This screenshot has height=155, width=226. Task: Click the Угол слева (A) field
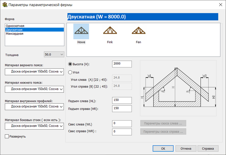click(x=122, y=78)
